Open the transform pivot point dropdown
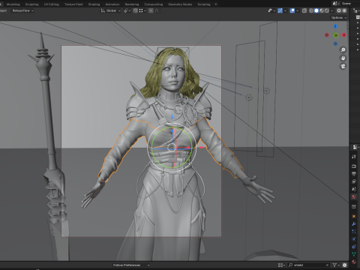Screen dimensions: 360x270 coord(127,10)
